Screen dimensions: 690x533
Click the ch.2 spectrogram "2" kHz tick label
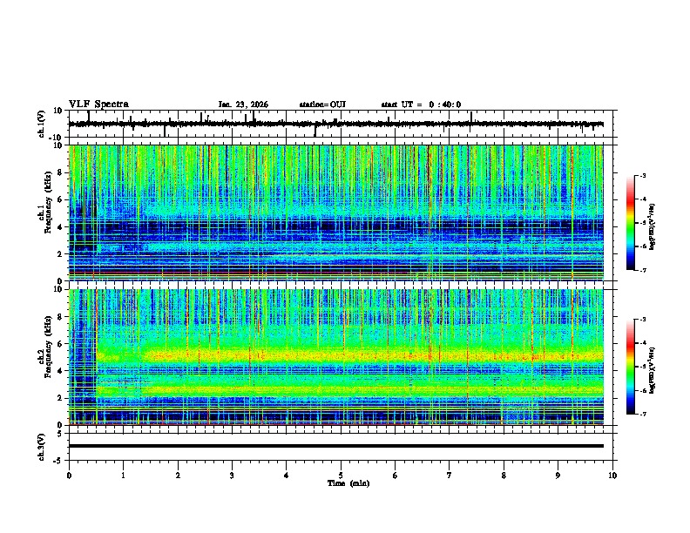(x=60, y=398)
